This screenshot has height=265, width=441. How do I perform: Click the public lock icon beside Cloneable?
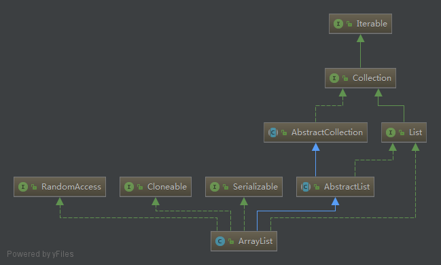[x=140, y=187]
